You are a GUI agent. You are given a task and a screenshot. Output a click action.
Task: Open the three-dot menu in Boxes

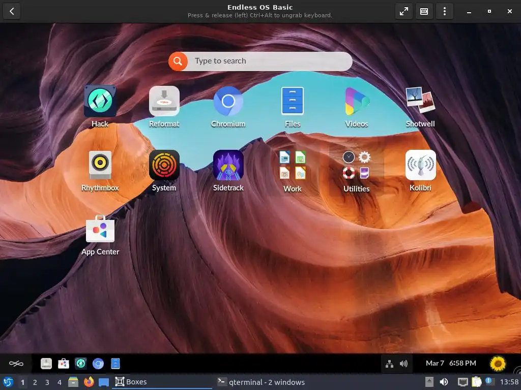click(445, 11)
